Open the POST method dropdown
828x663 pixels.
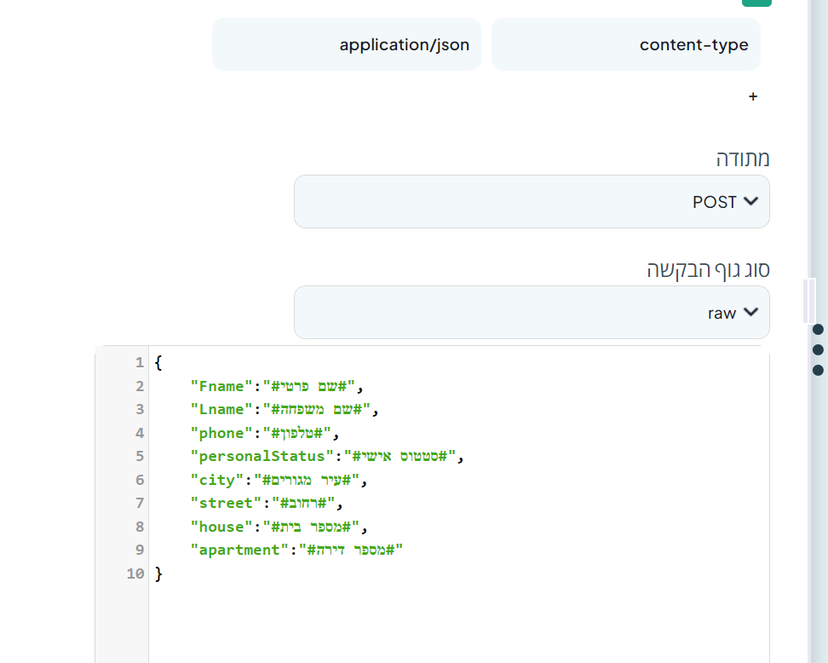click(532, 202)
